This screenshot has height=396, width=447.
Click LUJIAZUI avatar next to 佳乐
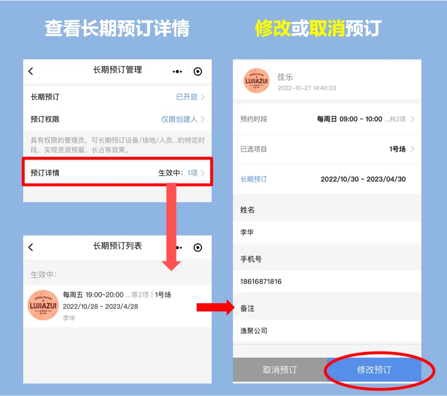point(256,81)
